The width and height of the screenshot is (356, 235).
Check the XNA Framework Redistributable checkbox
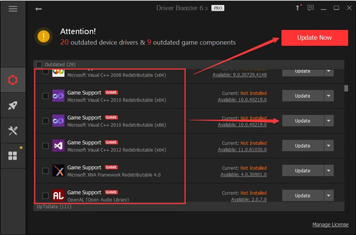click(x=45, y=171)
